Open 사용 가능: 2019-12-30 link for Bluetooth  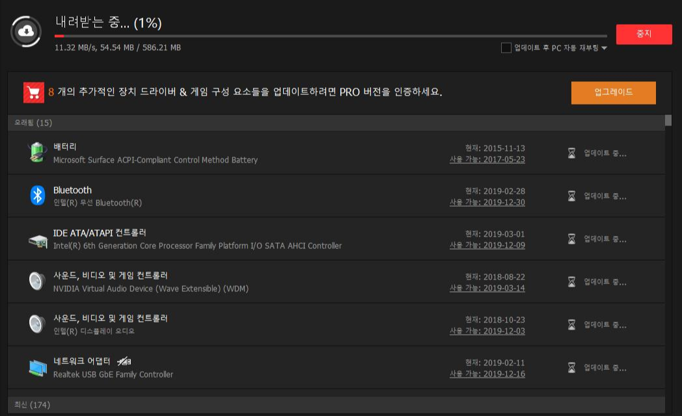[x=487, y=202]
